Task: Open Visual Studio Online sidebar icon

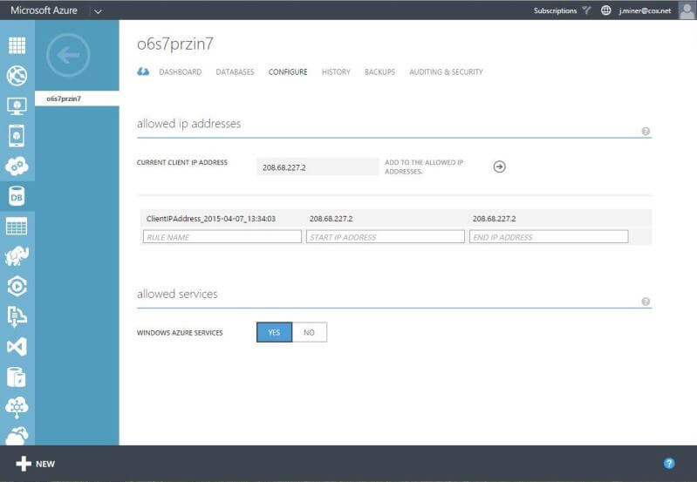Action: coord(17,346)
